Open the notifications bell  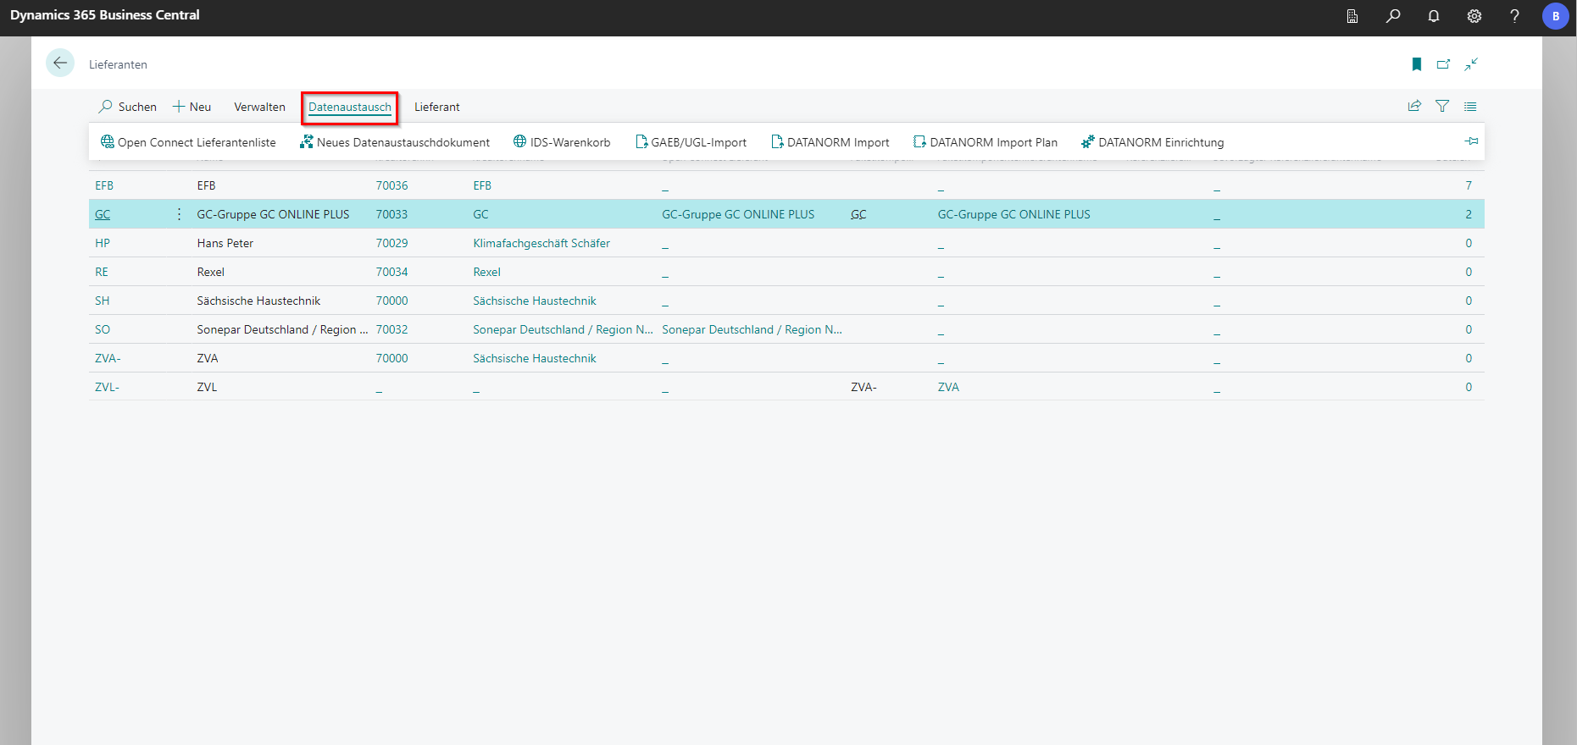tap(1433, 16)
